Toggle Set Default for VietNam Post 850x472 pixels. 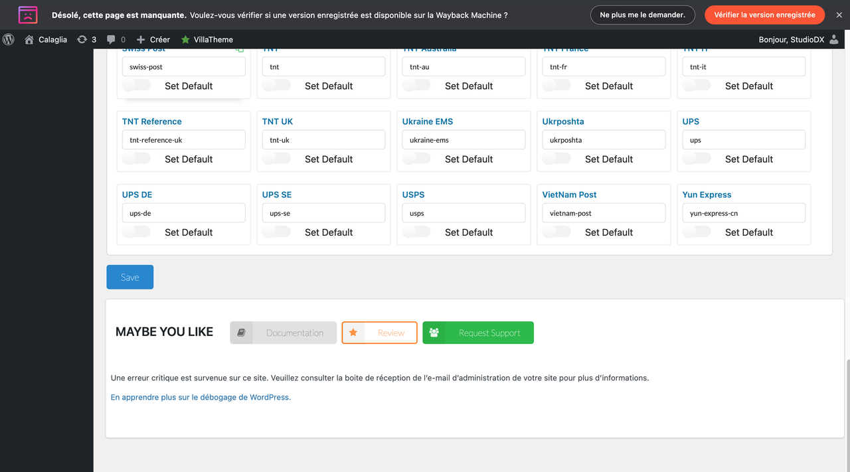tap(556, 232)
